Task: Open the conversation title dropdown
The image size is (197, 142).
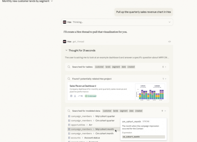Action: pyautogui.click(x=52, y=2)
